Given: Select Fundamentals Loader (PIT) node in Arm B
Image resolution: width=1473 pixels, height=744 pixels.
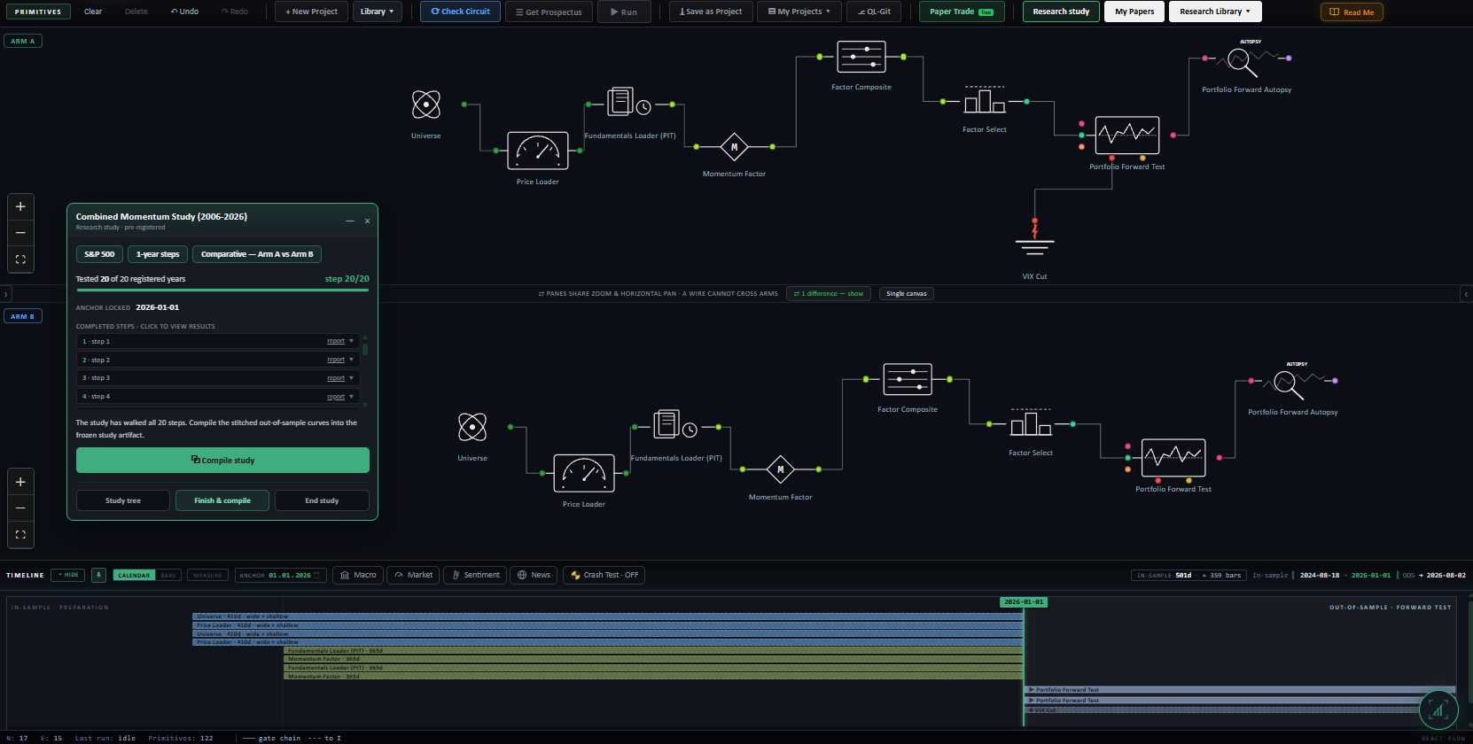Looking at the screenshot, I should (675, 426).
